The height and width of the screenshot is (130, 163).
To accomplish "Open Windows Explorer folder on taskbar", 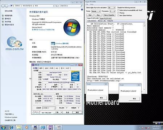I will click(x=19, y=127).
